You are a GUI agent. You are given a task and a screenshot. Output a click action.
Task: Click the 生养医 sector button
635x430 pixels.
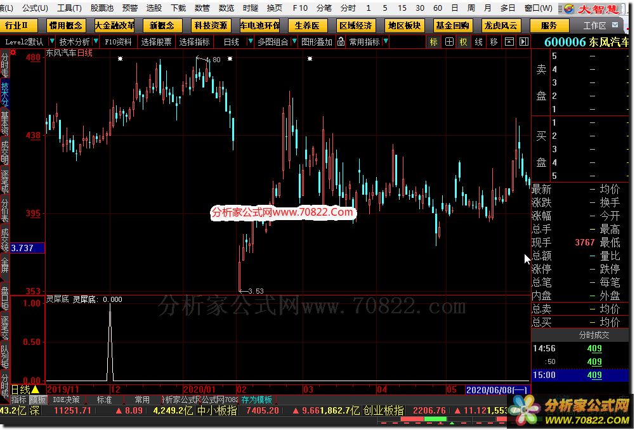coord(307,25)
